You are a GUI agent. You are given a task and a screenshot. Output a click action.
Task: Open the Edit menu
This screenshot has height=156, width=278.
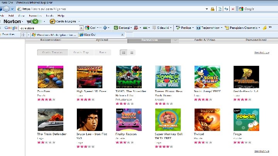[x=11, y=16]
